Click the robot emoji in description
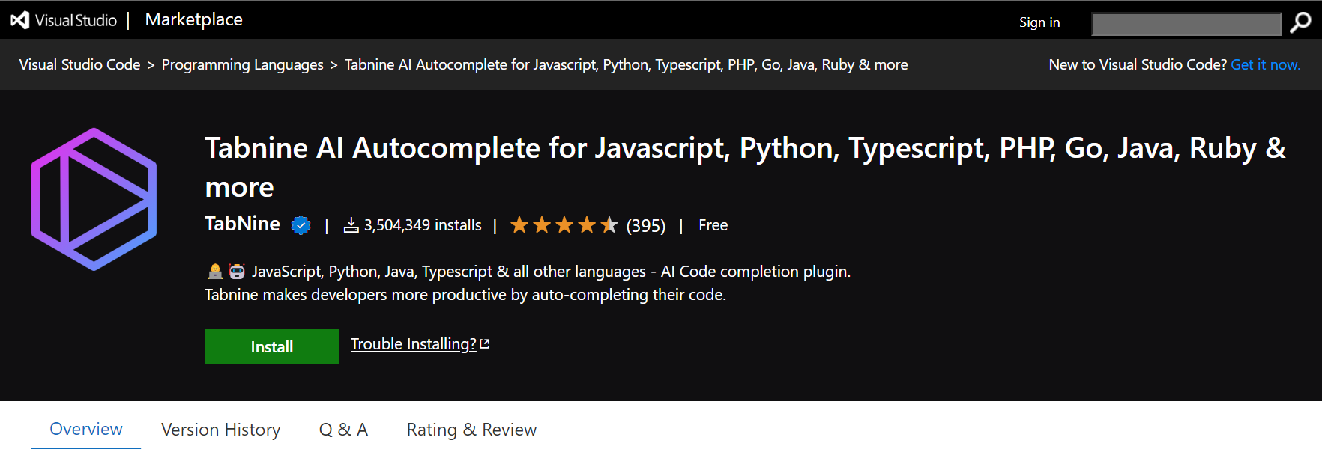The image size is (1322, 449). tap(237, 271)
